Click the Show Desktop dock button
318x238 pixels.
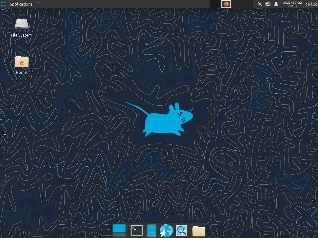[x=119, y=230]
